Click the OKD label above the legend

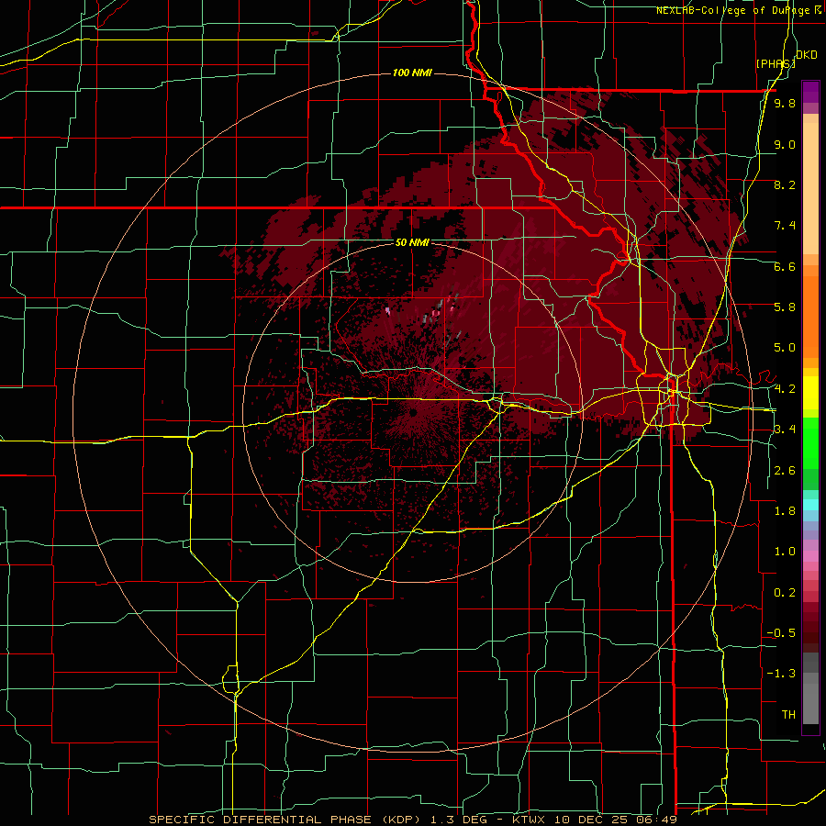point(807,55)
